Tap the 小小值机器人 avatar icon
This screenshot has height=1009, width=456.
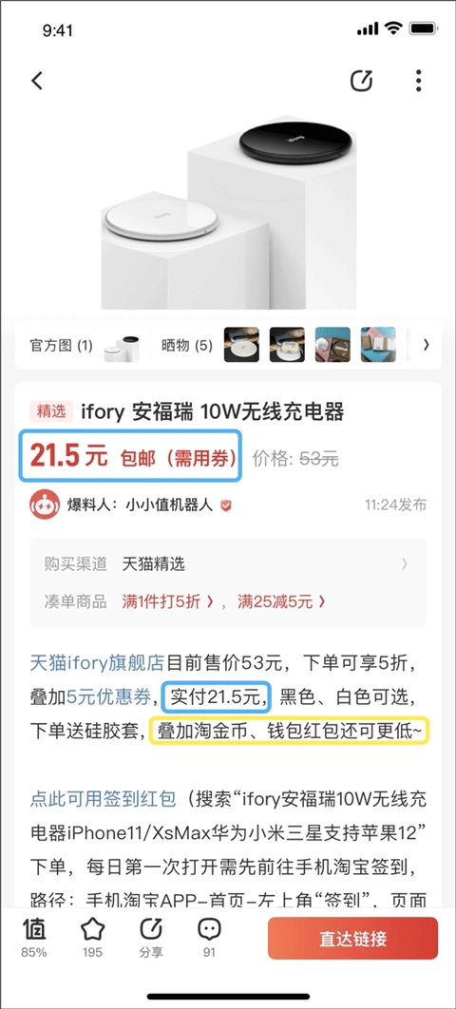(45, 505)
